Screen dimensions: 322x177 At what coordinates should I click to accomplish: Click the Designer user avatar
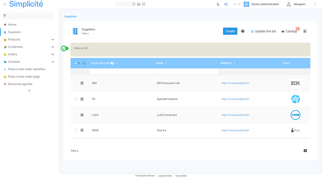pyautogui.click(x=289, y=4)
